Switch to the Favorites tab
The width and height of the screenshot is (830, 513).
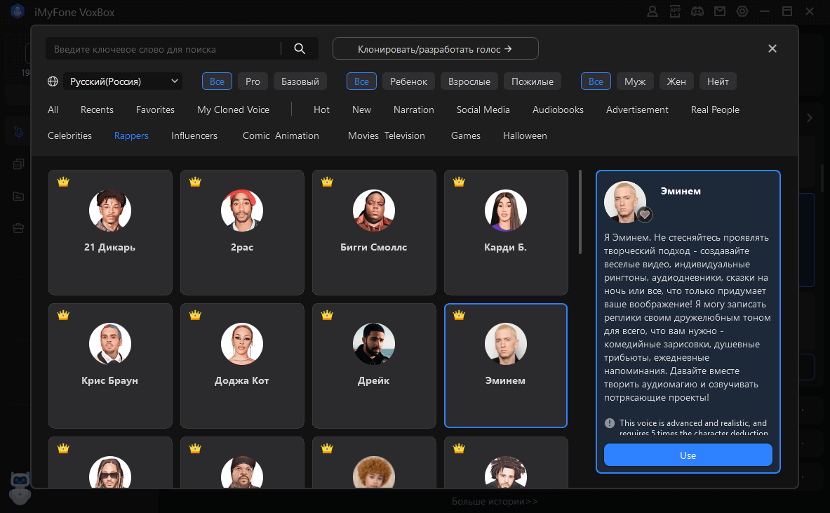coord(155,109)
